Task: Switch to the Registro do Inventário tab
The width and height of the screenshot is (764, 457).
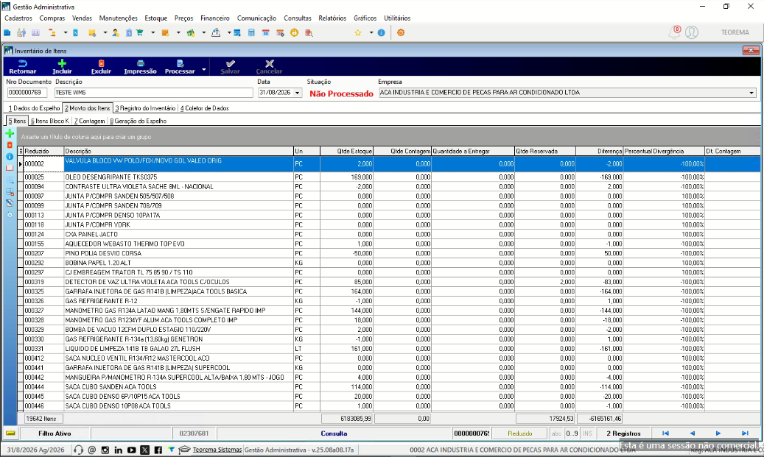Action: coord(145,108)
